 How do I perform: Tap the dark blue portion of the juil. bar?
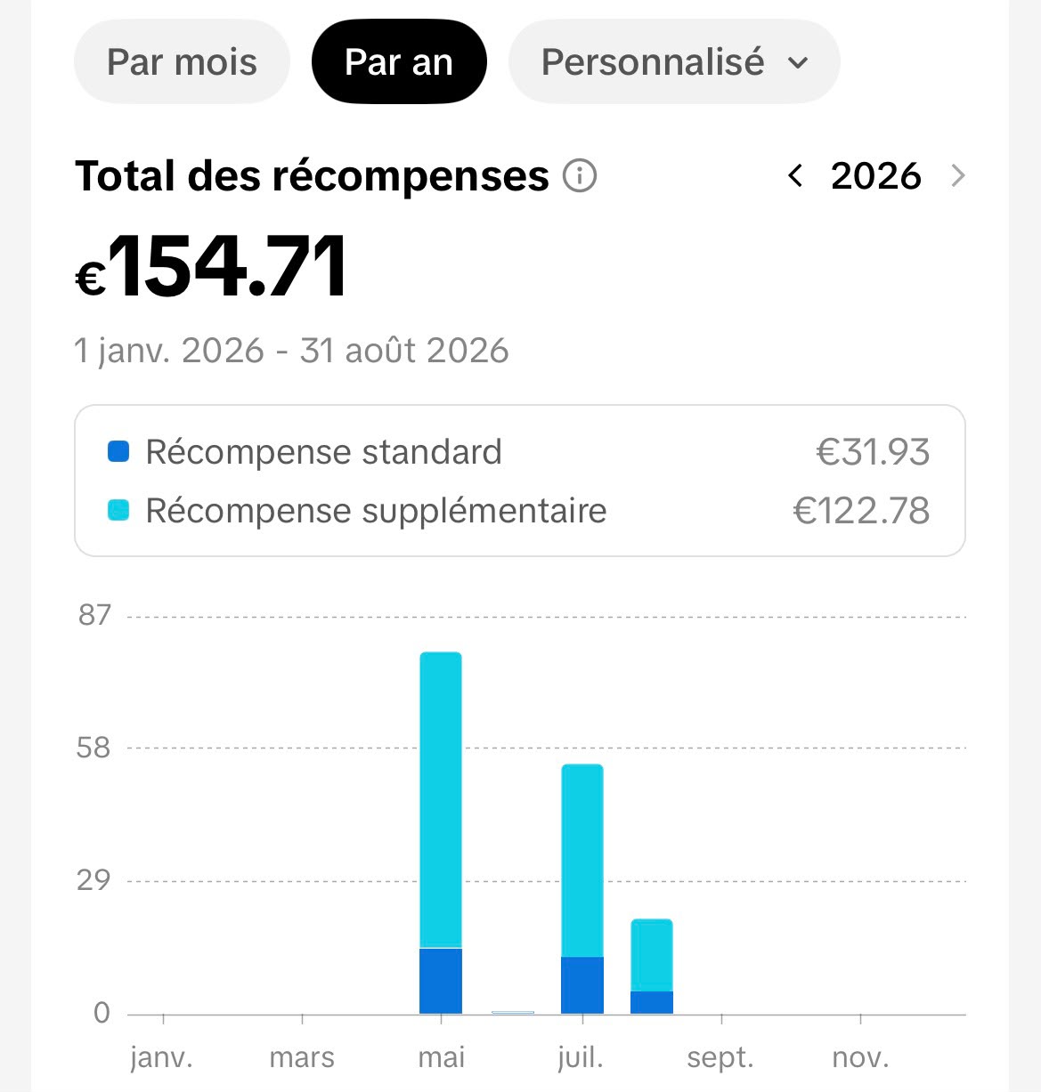(582, 985)
